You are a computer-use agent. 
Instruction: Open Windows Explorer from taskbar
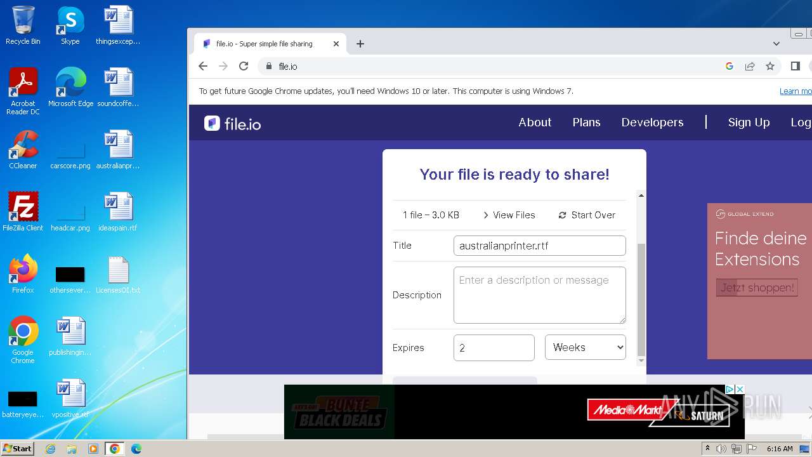[72, 449]
